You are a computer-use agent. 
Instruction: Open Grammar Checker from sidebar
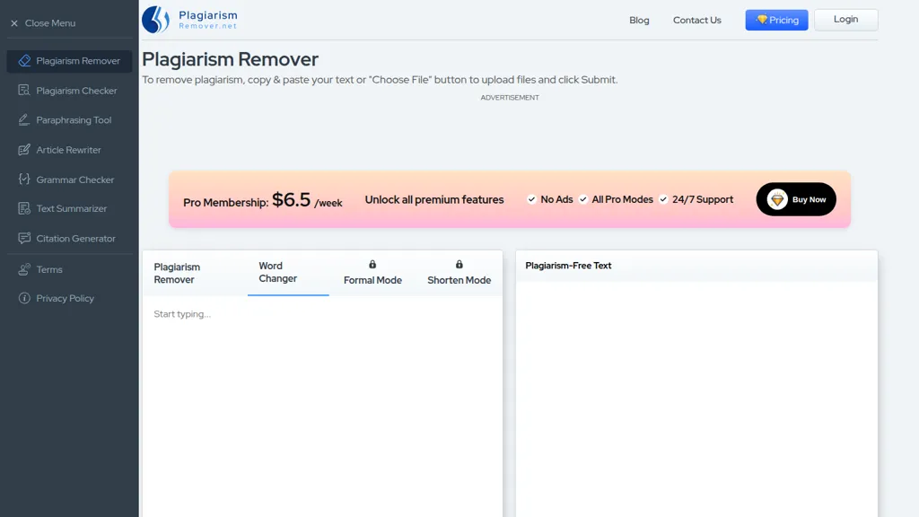point(69,180)
